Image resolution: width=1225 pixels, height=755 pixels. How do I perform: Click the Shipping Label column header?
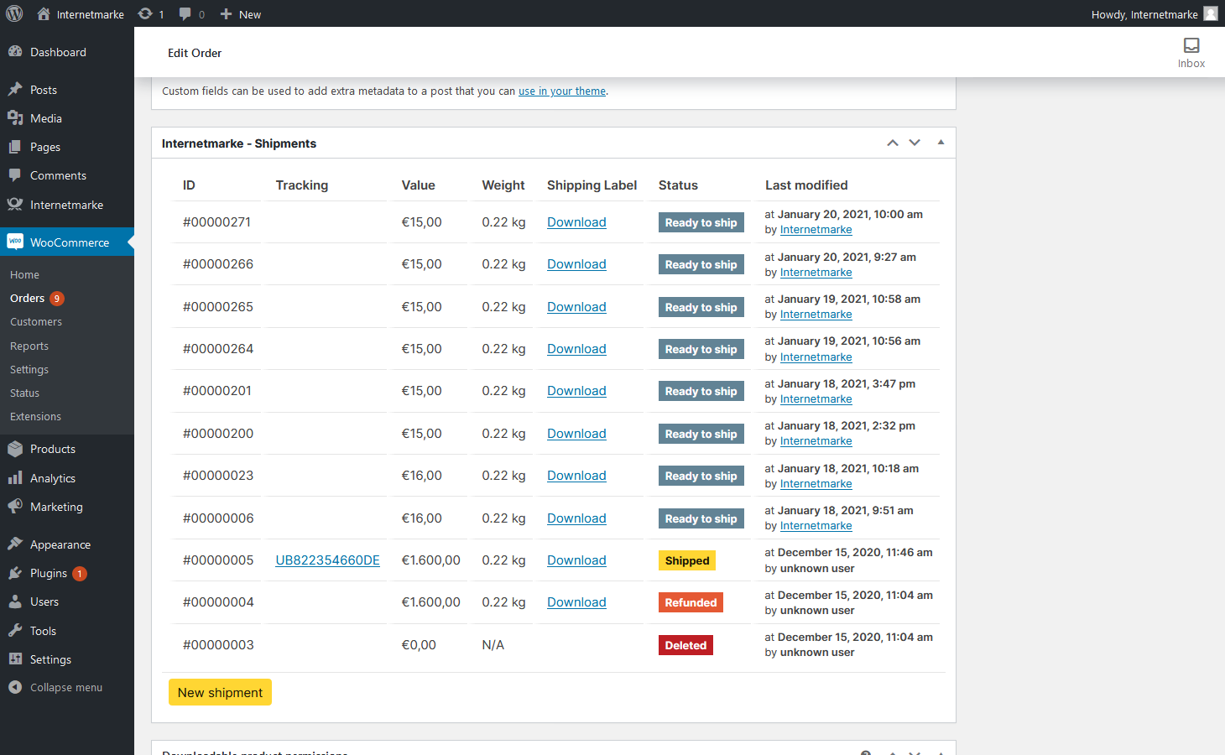coord(592,185)
